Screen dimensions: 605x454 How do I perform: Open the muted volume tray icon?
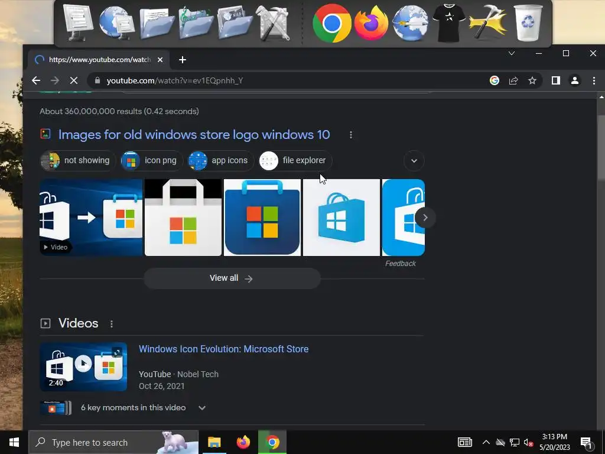pyautogui.click(x=529, y=442)
